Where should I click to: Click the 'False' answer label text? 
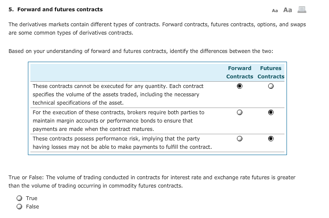pyautogui.click(x=32, y=207)
